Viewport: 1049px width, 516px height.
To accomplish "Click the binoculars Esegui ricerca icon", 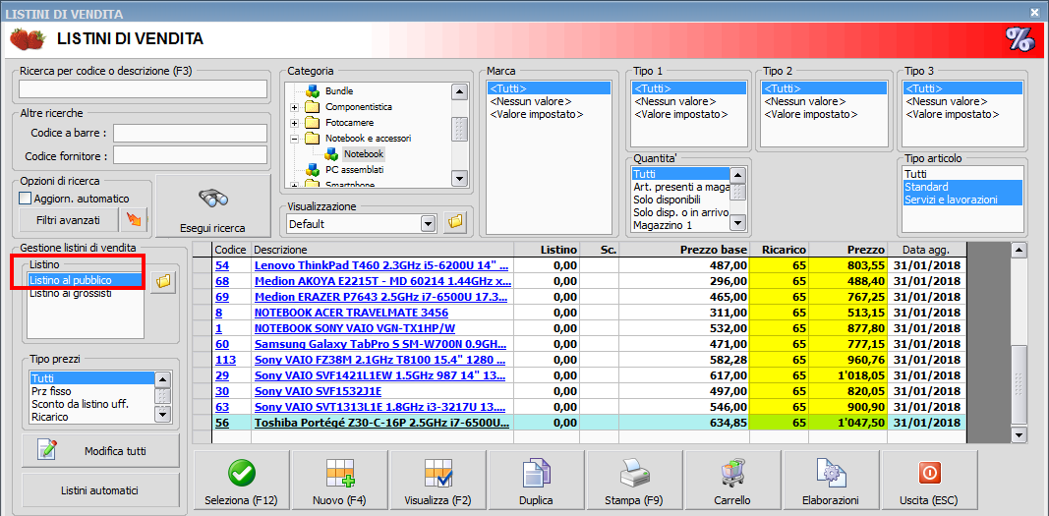I will 213,199.
